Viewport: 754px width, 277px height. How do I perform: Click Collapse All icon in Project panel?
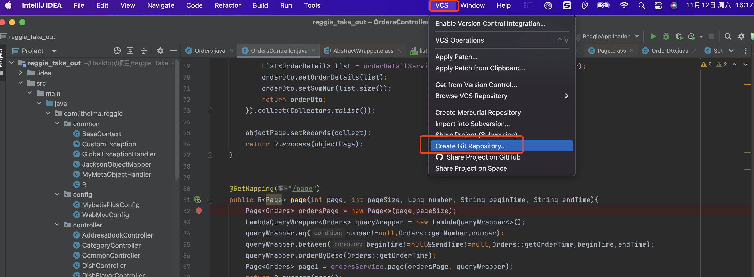tap(143, 51)
